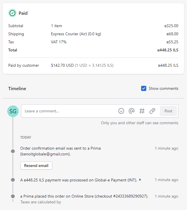Click the Timeline section heading
Screen dimensions: 187x210
click(17, 88)
